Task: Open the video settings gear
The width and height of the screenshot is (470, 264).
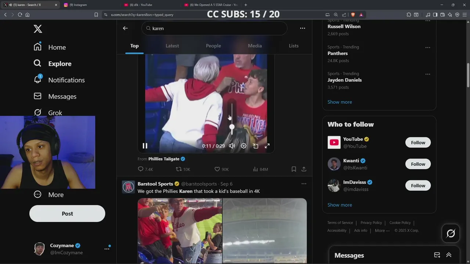Action: tap(243, 146)
